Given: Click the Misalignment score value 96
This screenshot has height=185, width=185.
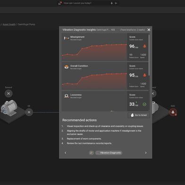Looking at the screenshot, I should tap(132, 46).
